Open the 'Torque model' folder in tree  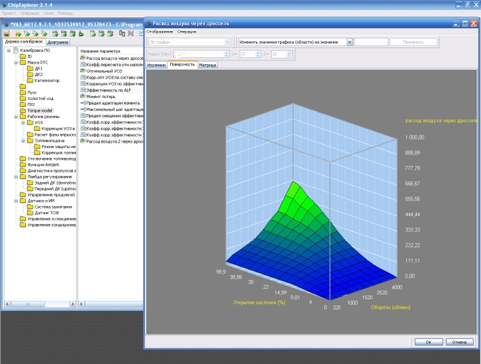[39, 110]
